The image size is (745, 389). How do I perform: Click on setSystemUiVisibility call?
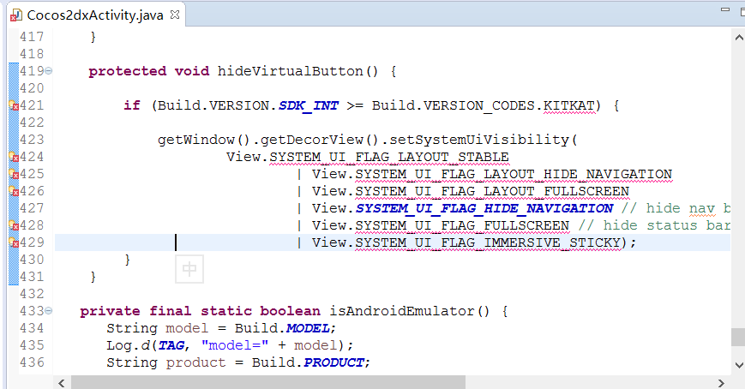point(479,140)
